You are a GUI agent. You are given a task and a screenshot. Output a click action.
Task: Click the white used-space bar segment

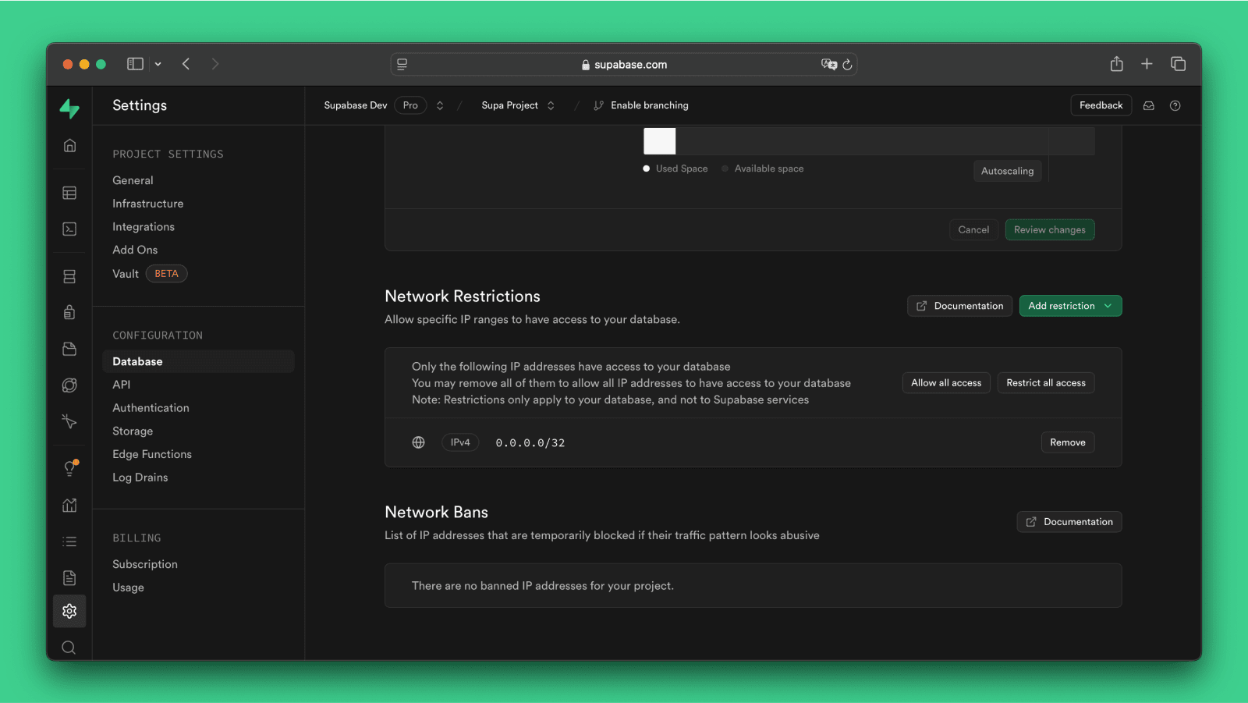tap(659, 141)
